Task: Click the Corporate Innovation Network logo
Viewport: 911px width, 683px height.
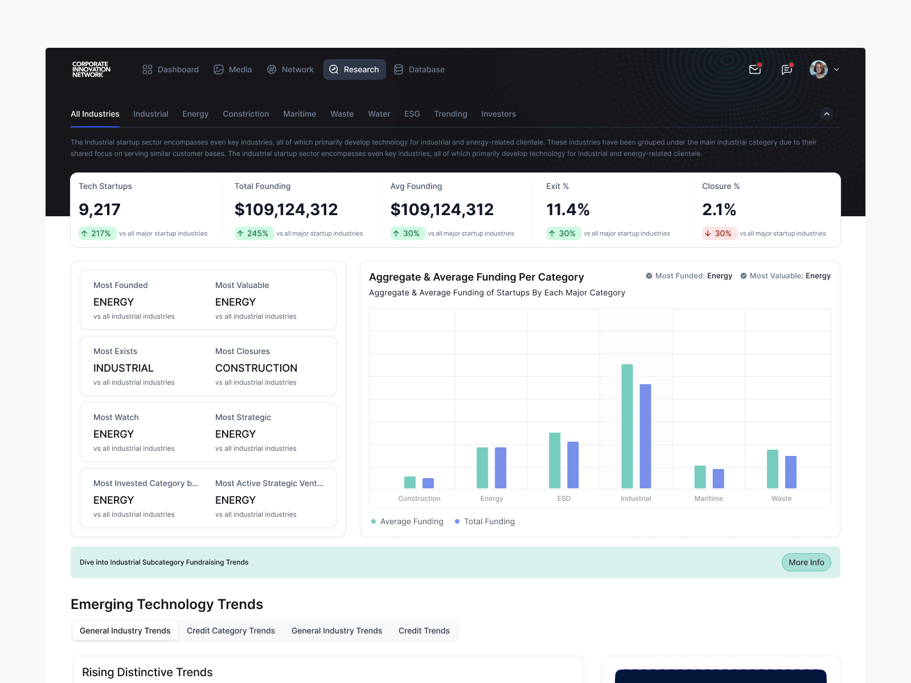Action: tap(92, 69)
